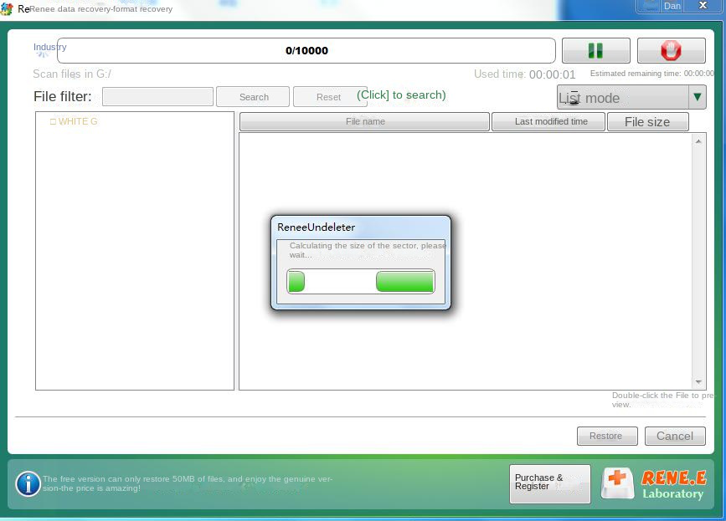
Task: Sort by the File size column header
Action: pyautogui.click(x=648, y=122)
